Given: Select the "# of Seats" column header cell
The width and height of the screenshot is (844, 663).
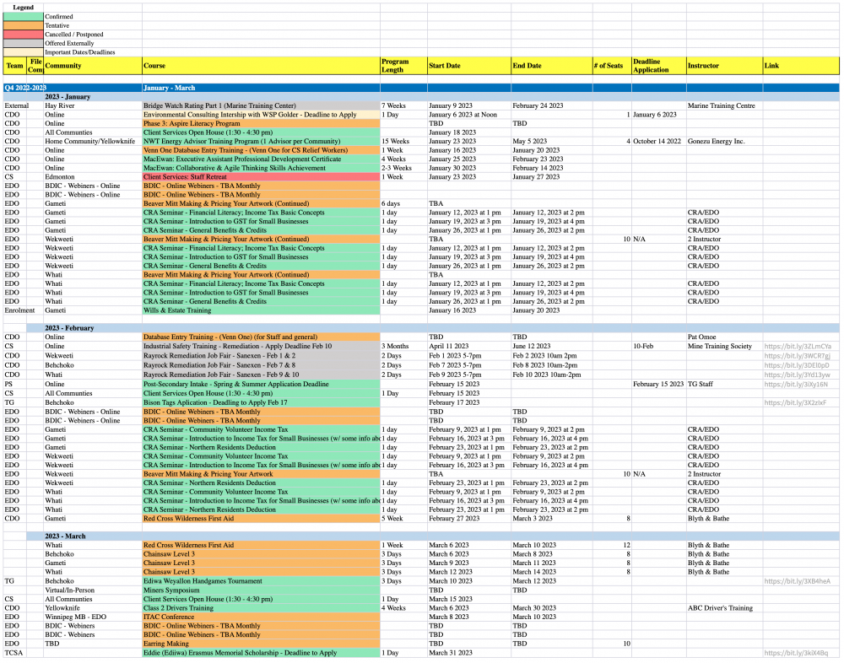Looking at the screenshot, I should pyautogui.click(x=612, y=66).
